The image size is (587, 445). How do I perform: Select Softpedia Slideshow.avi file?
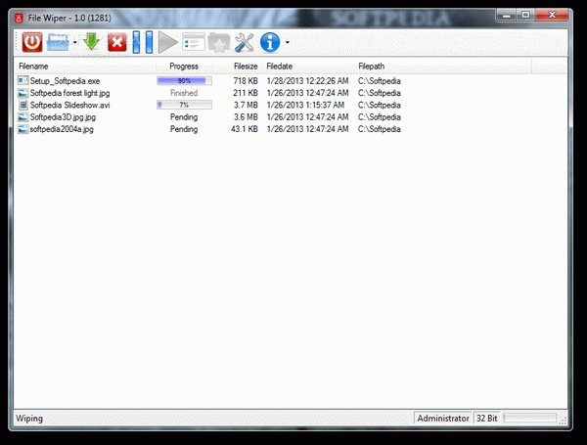pos(69,105)
